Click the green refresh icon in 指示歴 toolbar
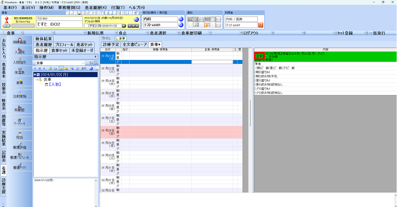Viewport: 397px width, 207px height. [51, 68]
